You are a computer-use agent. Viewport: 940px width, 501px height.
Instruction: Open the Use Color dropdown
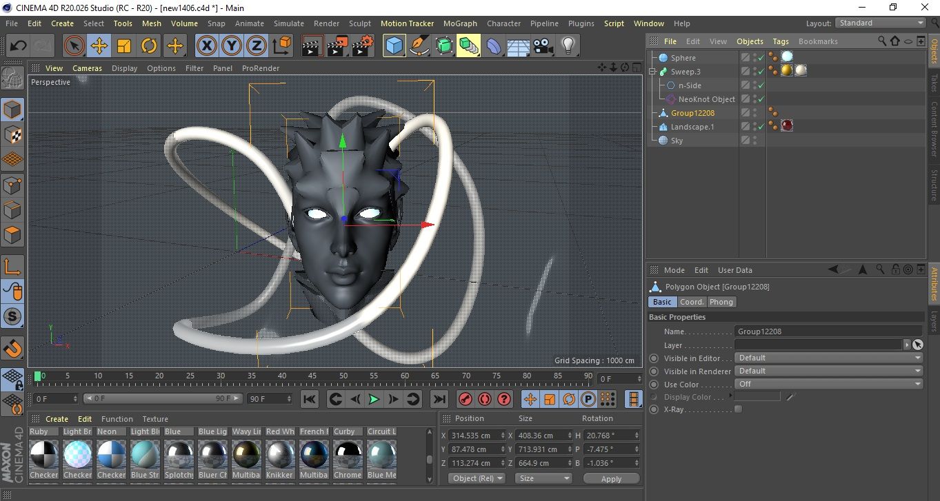tap(828, 385)
